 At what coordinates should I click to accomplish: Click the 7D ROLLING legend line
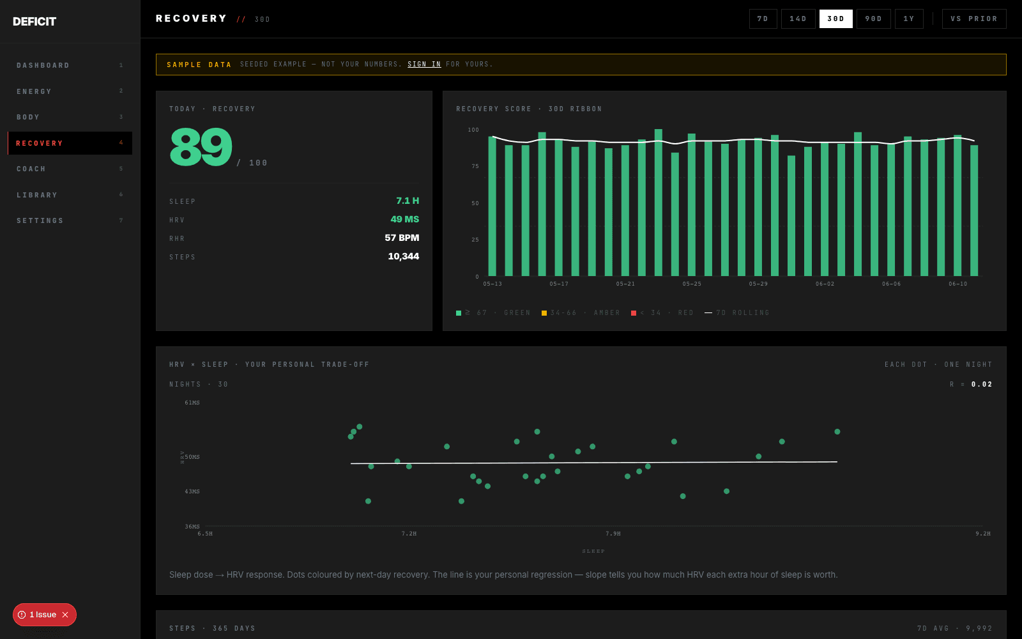pos(708,313)
